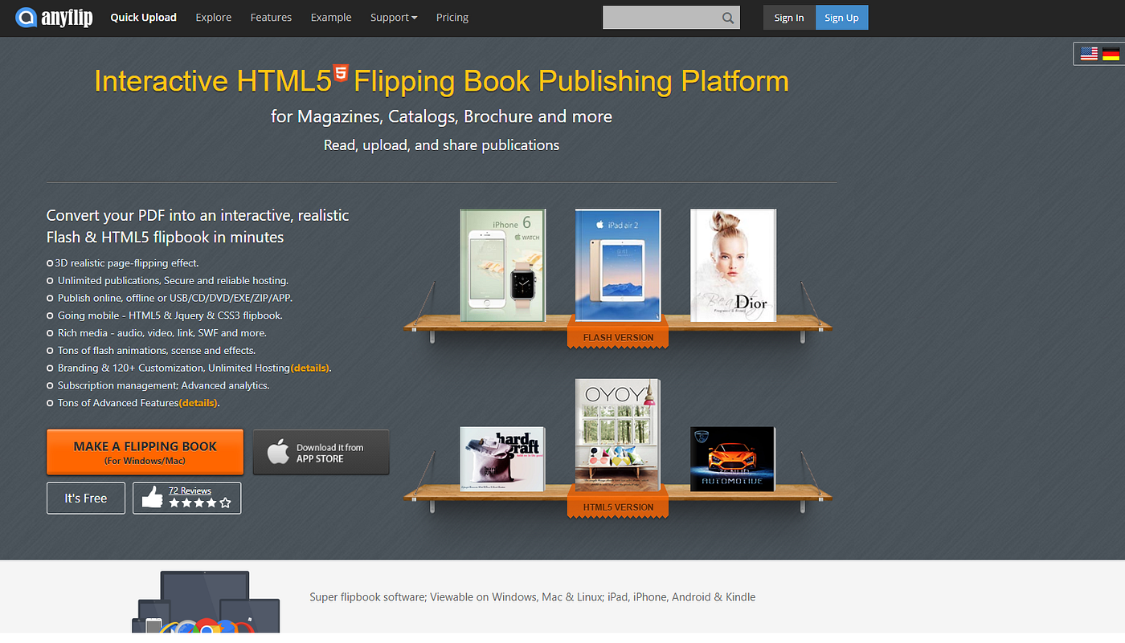This screenshot has width=1125, height=643.
Task: Open the hardcraft flipbook cover
Action: coord(502,459)
